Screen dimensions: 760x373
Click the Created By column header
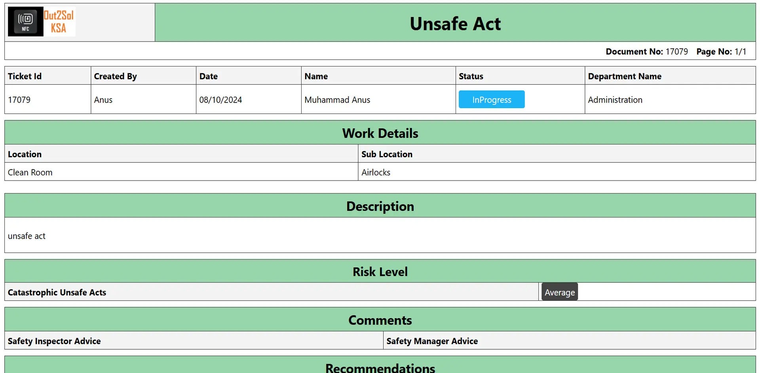point(115,76)
